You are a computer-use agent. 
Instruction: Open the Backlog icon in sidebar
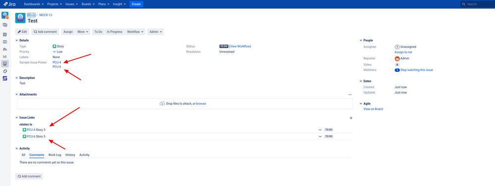(x=5, y=34)
